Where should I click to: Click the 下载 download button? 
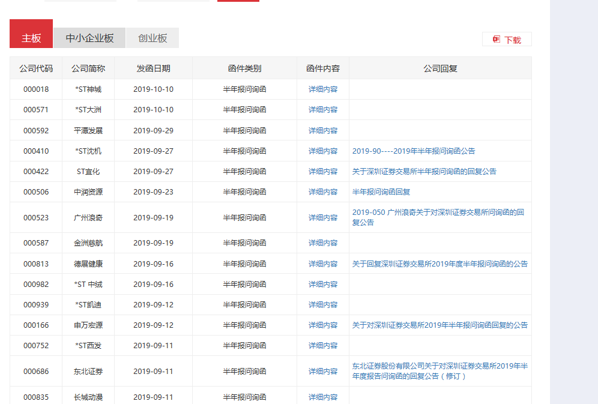point(512,40)
